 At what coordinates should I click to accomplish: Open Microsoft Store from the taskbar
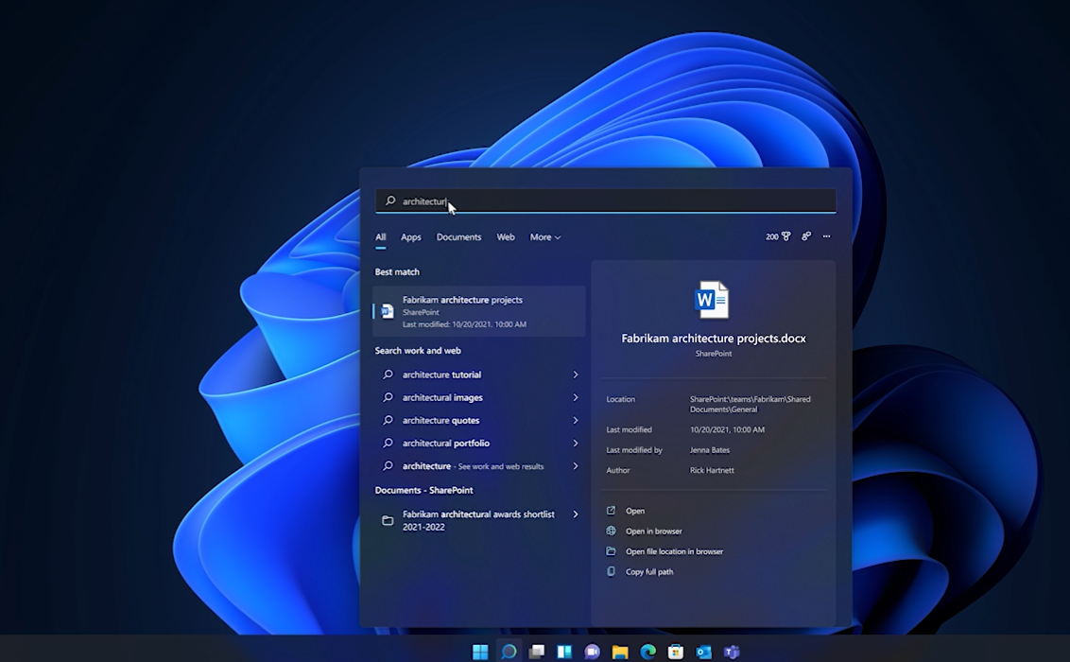pyautogui.click(x=676, y=652)
